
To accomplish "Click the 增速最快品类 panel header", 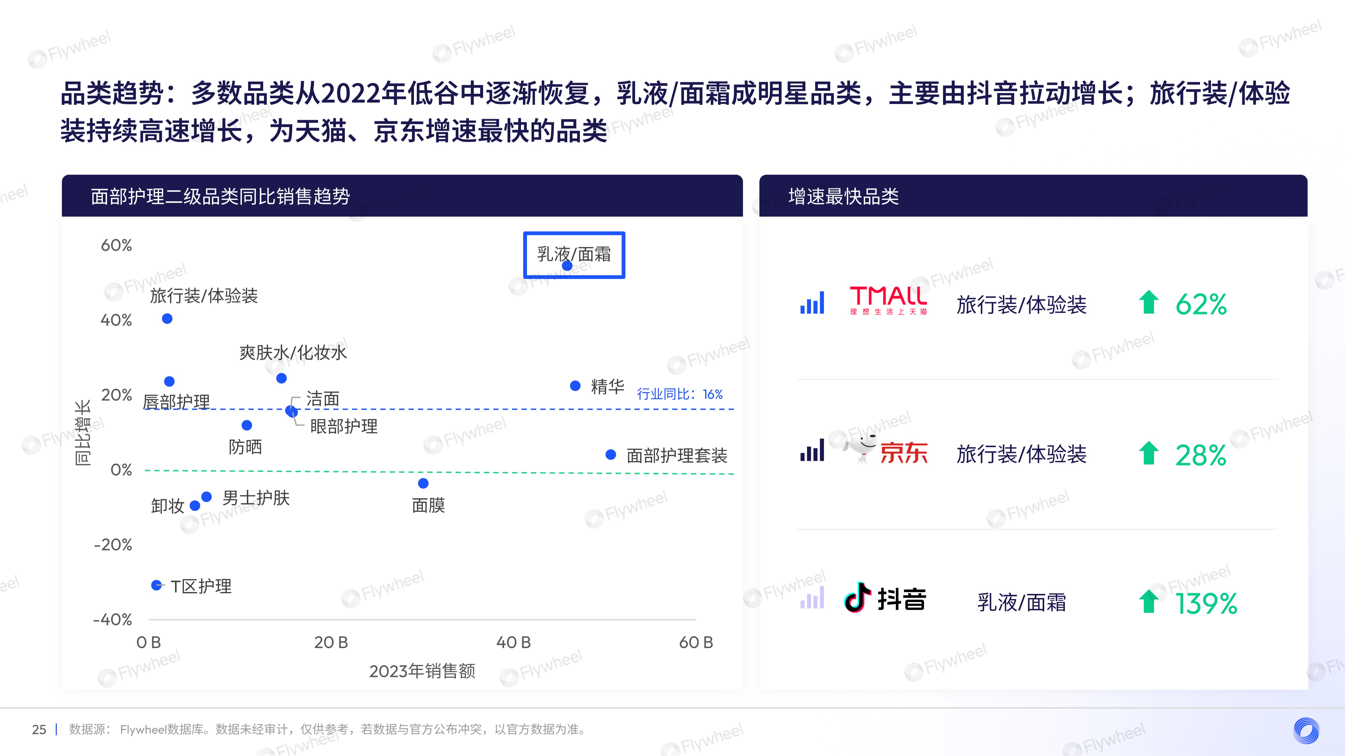I will click(1033, 196).
